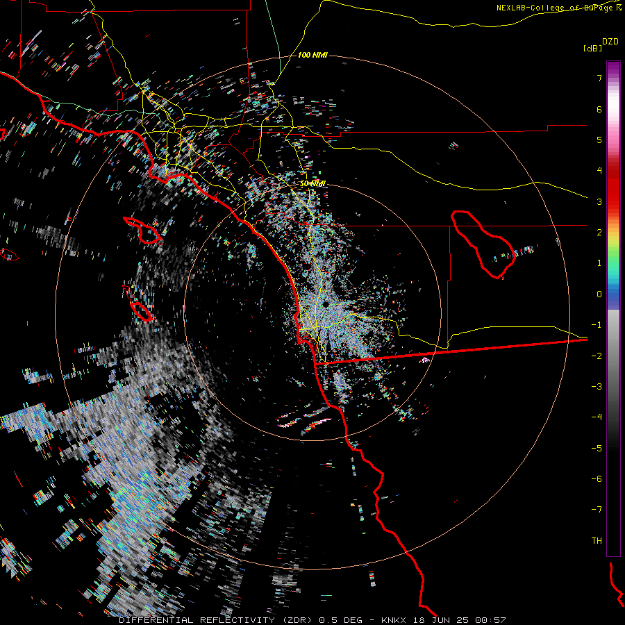Click the positive 6 value on scale
The height and width of the screenshot is (625, 625).
coord(599,109)
